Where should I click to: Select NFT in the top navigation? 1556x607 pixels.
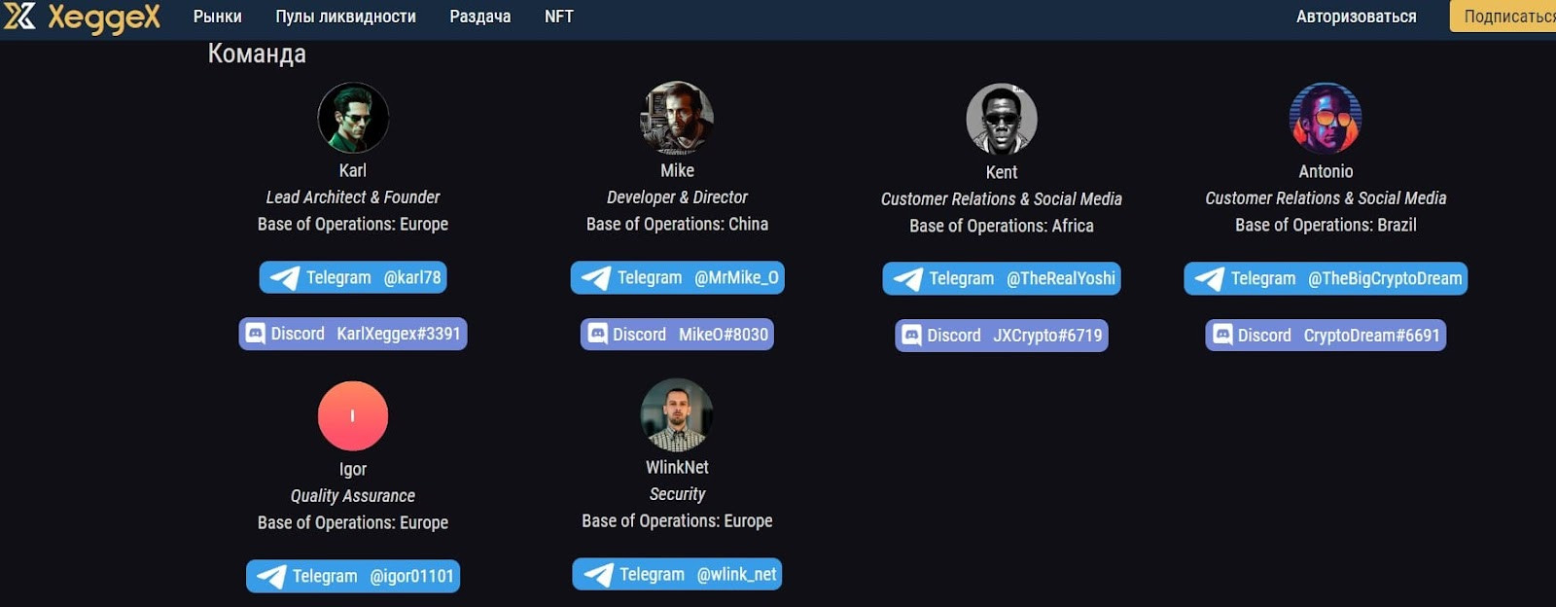point(559,17)
